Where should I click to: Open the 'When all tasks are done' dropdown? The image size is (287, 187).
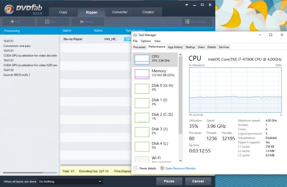point(70,182)
